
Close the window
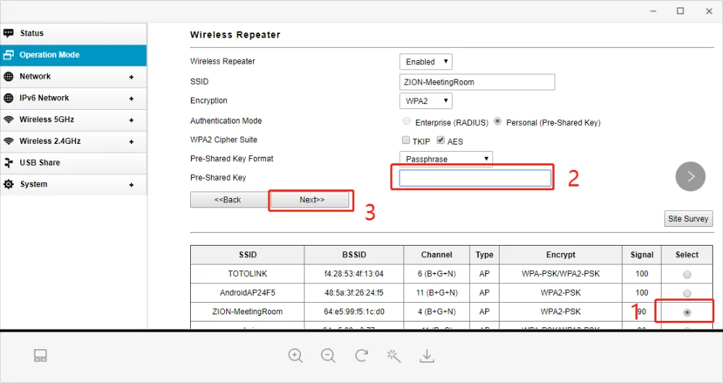tap(709, 11)
